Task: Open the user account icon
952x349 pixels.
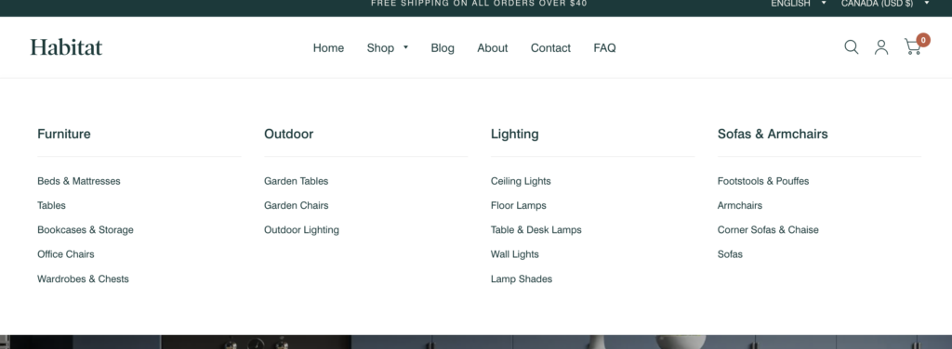Action: click(x=881, y=47)
